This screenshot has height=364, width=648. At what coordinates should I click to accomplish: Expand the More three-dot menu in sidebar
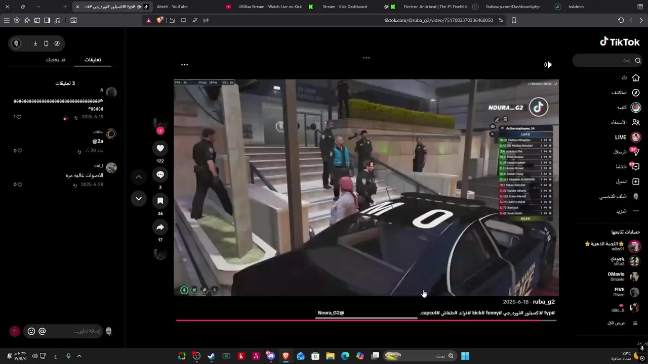coord(636,211)
